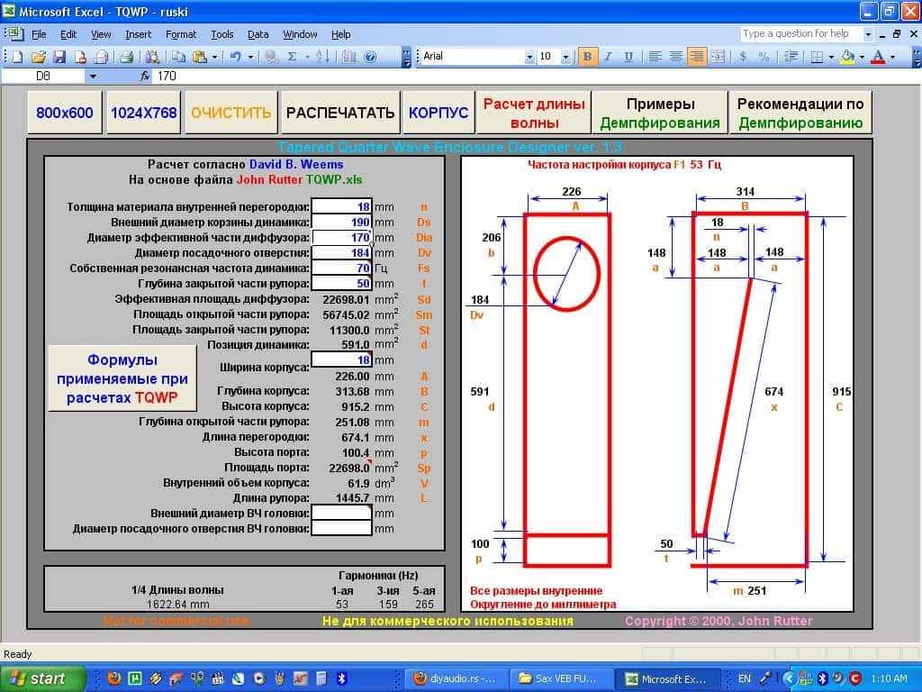
Task: Apply the percent style format
Action: (x=764, y=57)
